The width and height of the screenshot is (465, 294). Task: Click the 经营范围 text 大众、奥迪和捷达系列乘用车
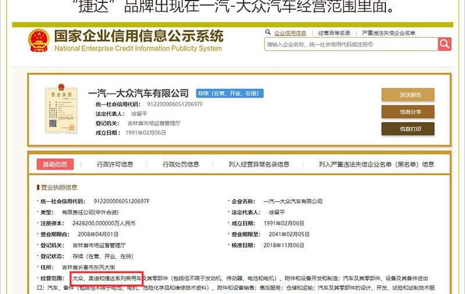[107, 278]
